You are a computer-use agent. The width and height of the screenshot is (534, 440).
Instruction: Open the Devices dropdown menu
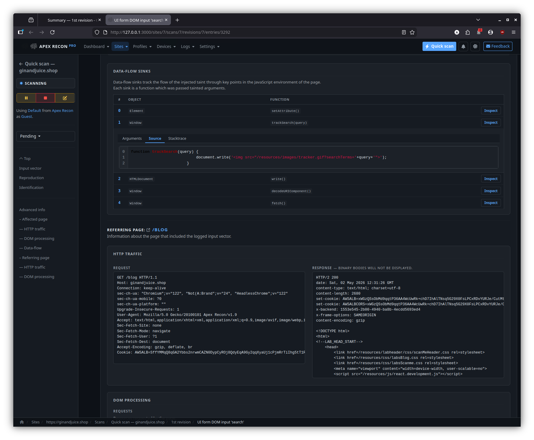[166, 46]
